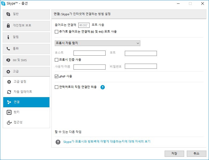
Task: Click the Skype icon beside 일반
Action: (8, 14)
